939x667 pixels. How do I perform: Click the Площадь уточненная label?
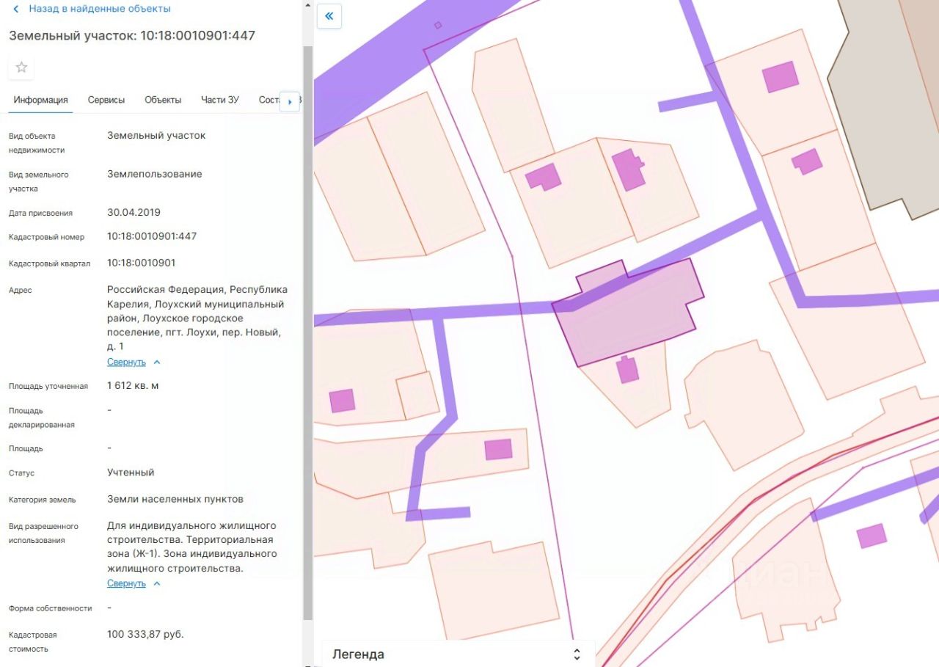48,387
